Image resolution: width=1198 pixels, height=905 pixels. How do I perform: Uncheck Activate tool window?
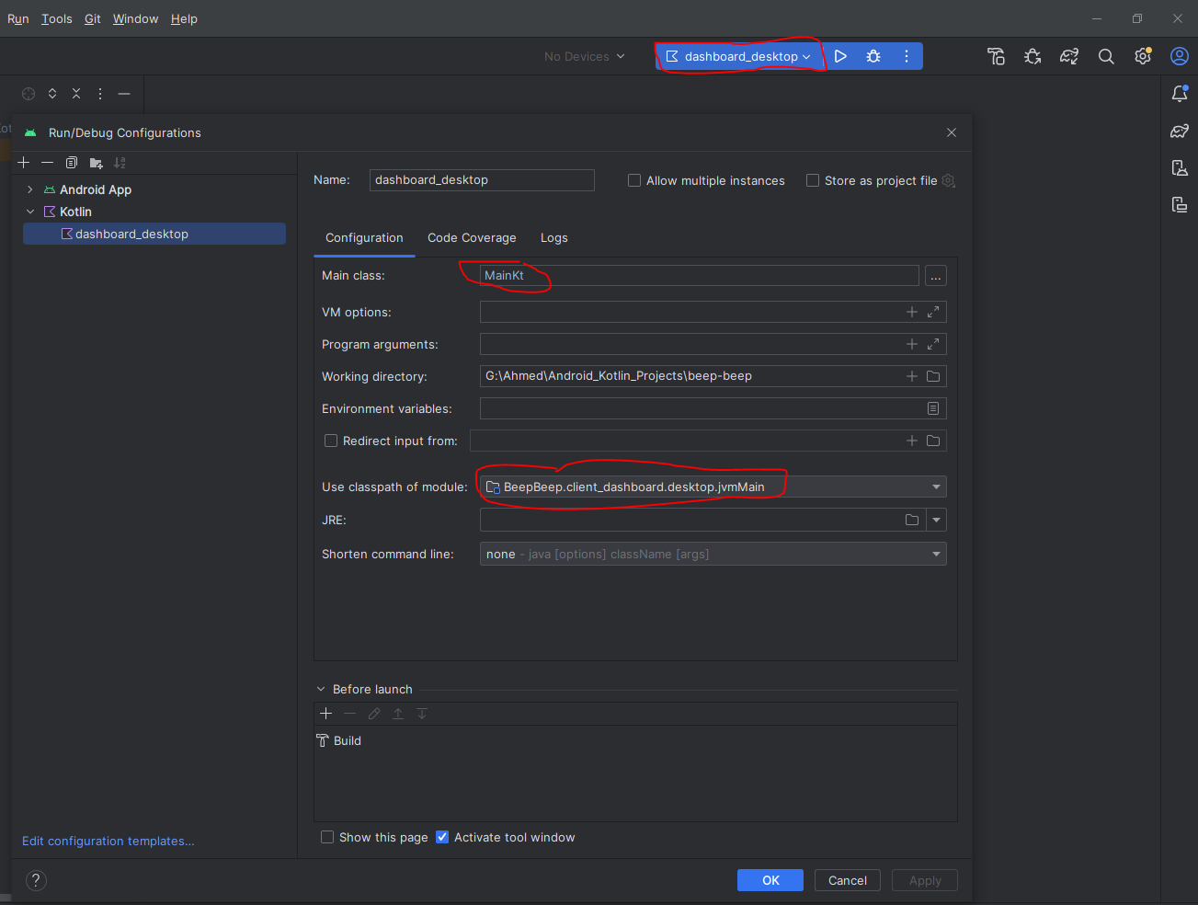tap(442, 837)
